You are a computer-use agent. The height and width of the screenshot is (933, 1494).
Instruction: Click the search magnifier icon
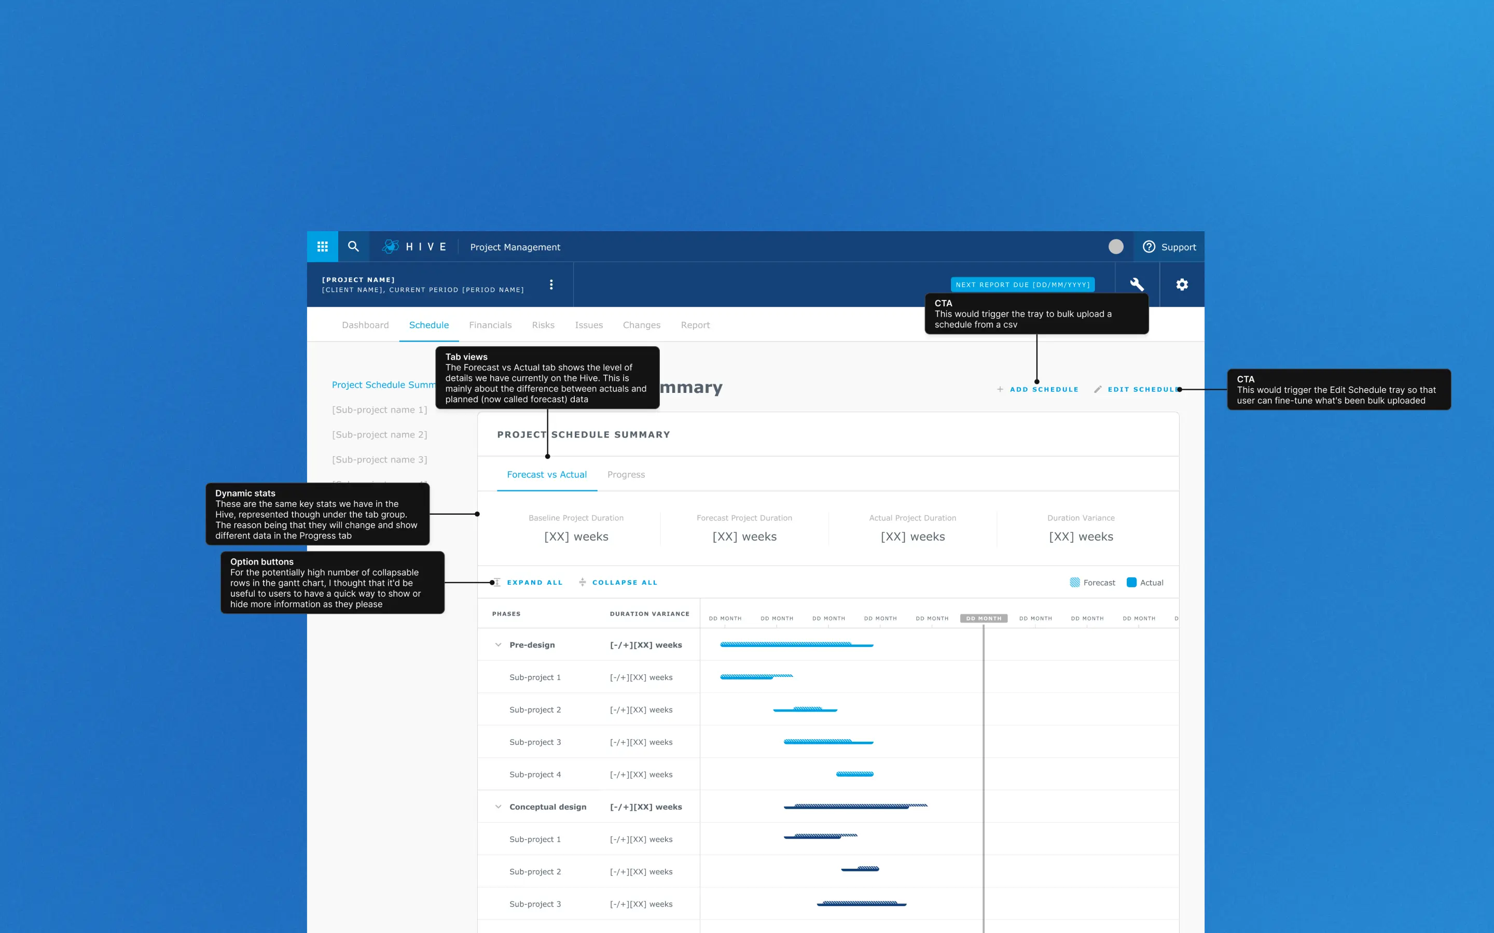tap(353, 247)
